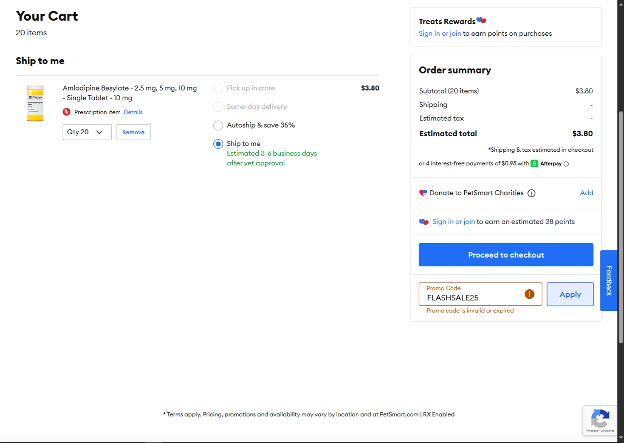Add a donation to PetSmart Charities
Image resolution: width=624 pixels, height=443 pixels.
pos(587,193)
